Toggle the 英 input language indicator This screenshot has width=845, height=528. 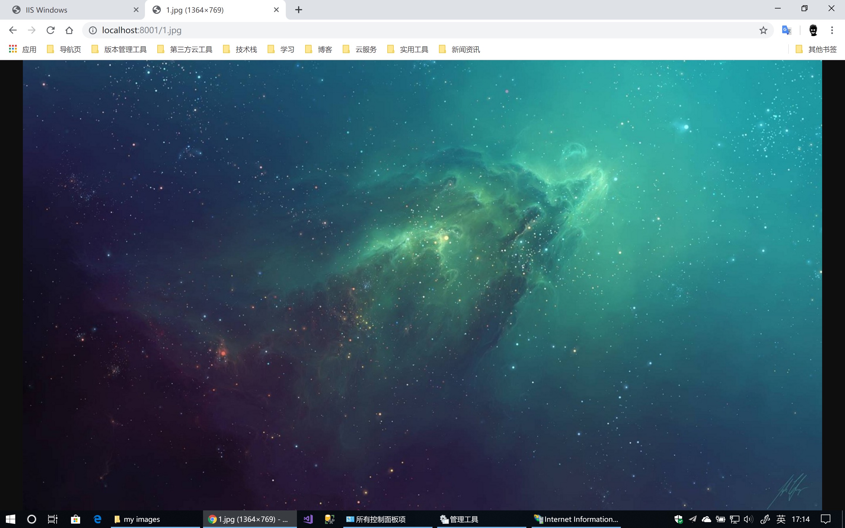[x=781, y=519]
